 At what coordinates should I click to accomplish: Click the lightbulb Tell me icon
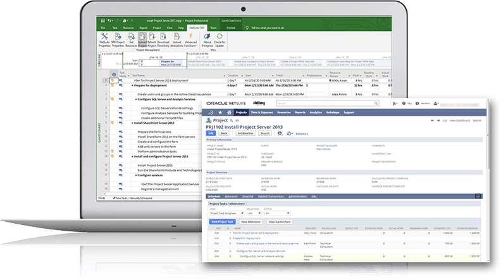(x=247, y=28)
